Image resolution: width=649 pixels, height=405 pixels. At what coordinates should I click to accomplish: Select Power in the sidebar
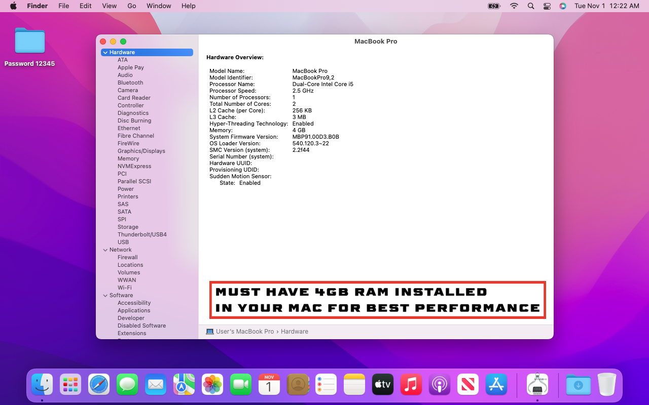126,189
